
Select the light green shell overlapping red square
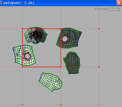pos(24,55)
